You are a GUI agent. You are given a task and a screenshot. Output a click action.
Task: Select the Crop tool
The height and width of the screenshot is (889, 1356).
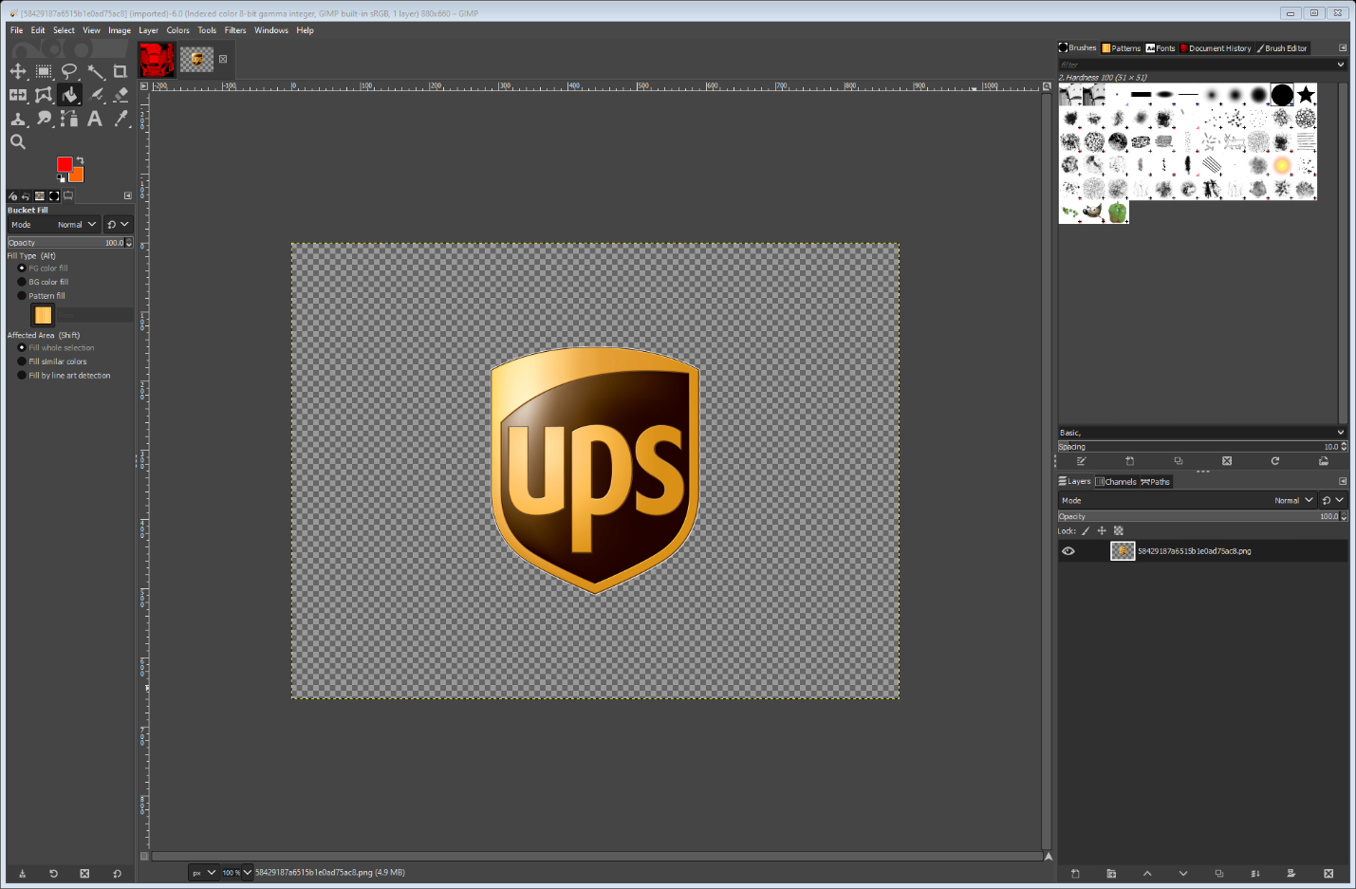121,71
